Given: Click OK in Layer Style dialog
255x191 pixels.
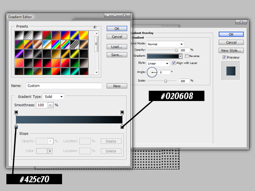Looking at the screenshot, I should coord(231,34).
